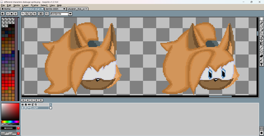
Task: Select the Rectangular Marquee tool
Action: coord(261,19)
